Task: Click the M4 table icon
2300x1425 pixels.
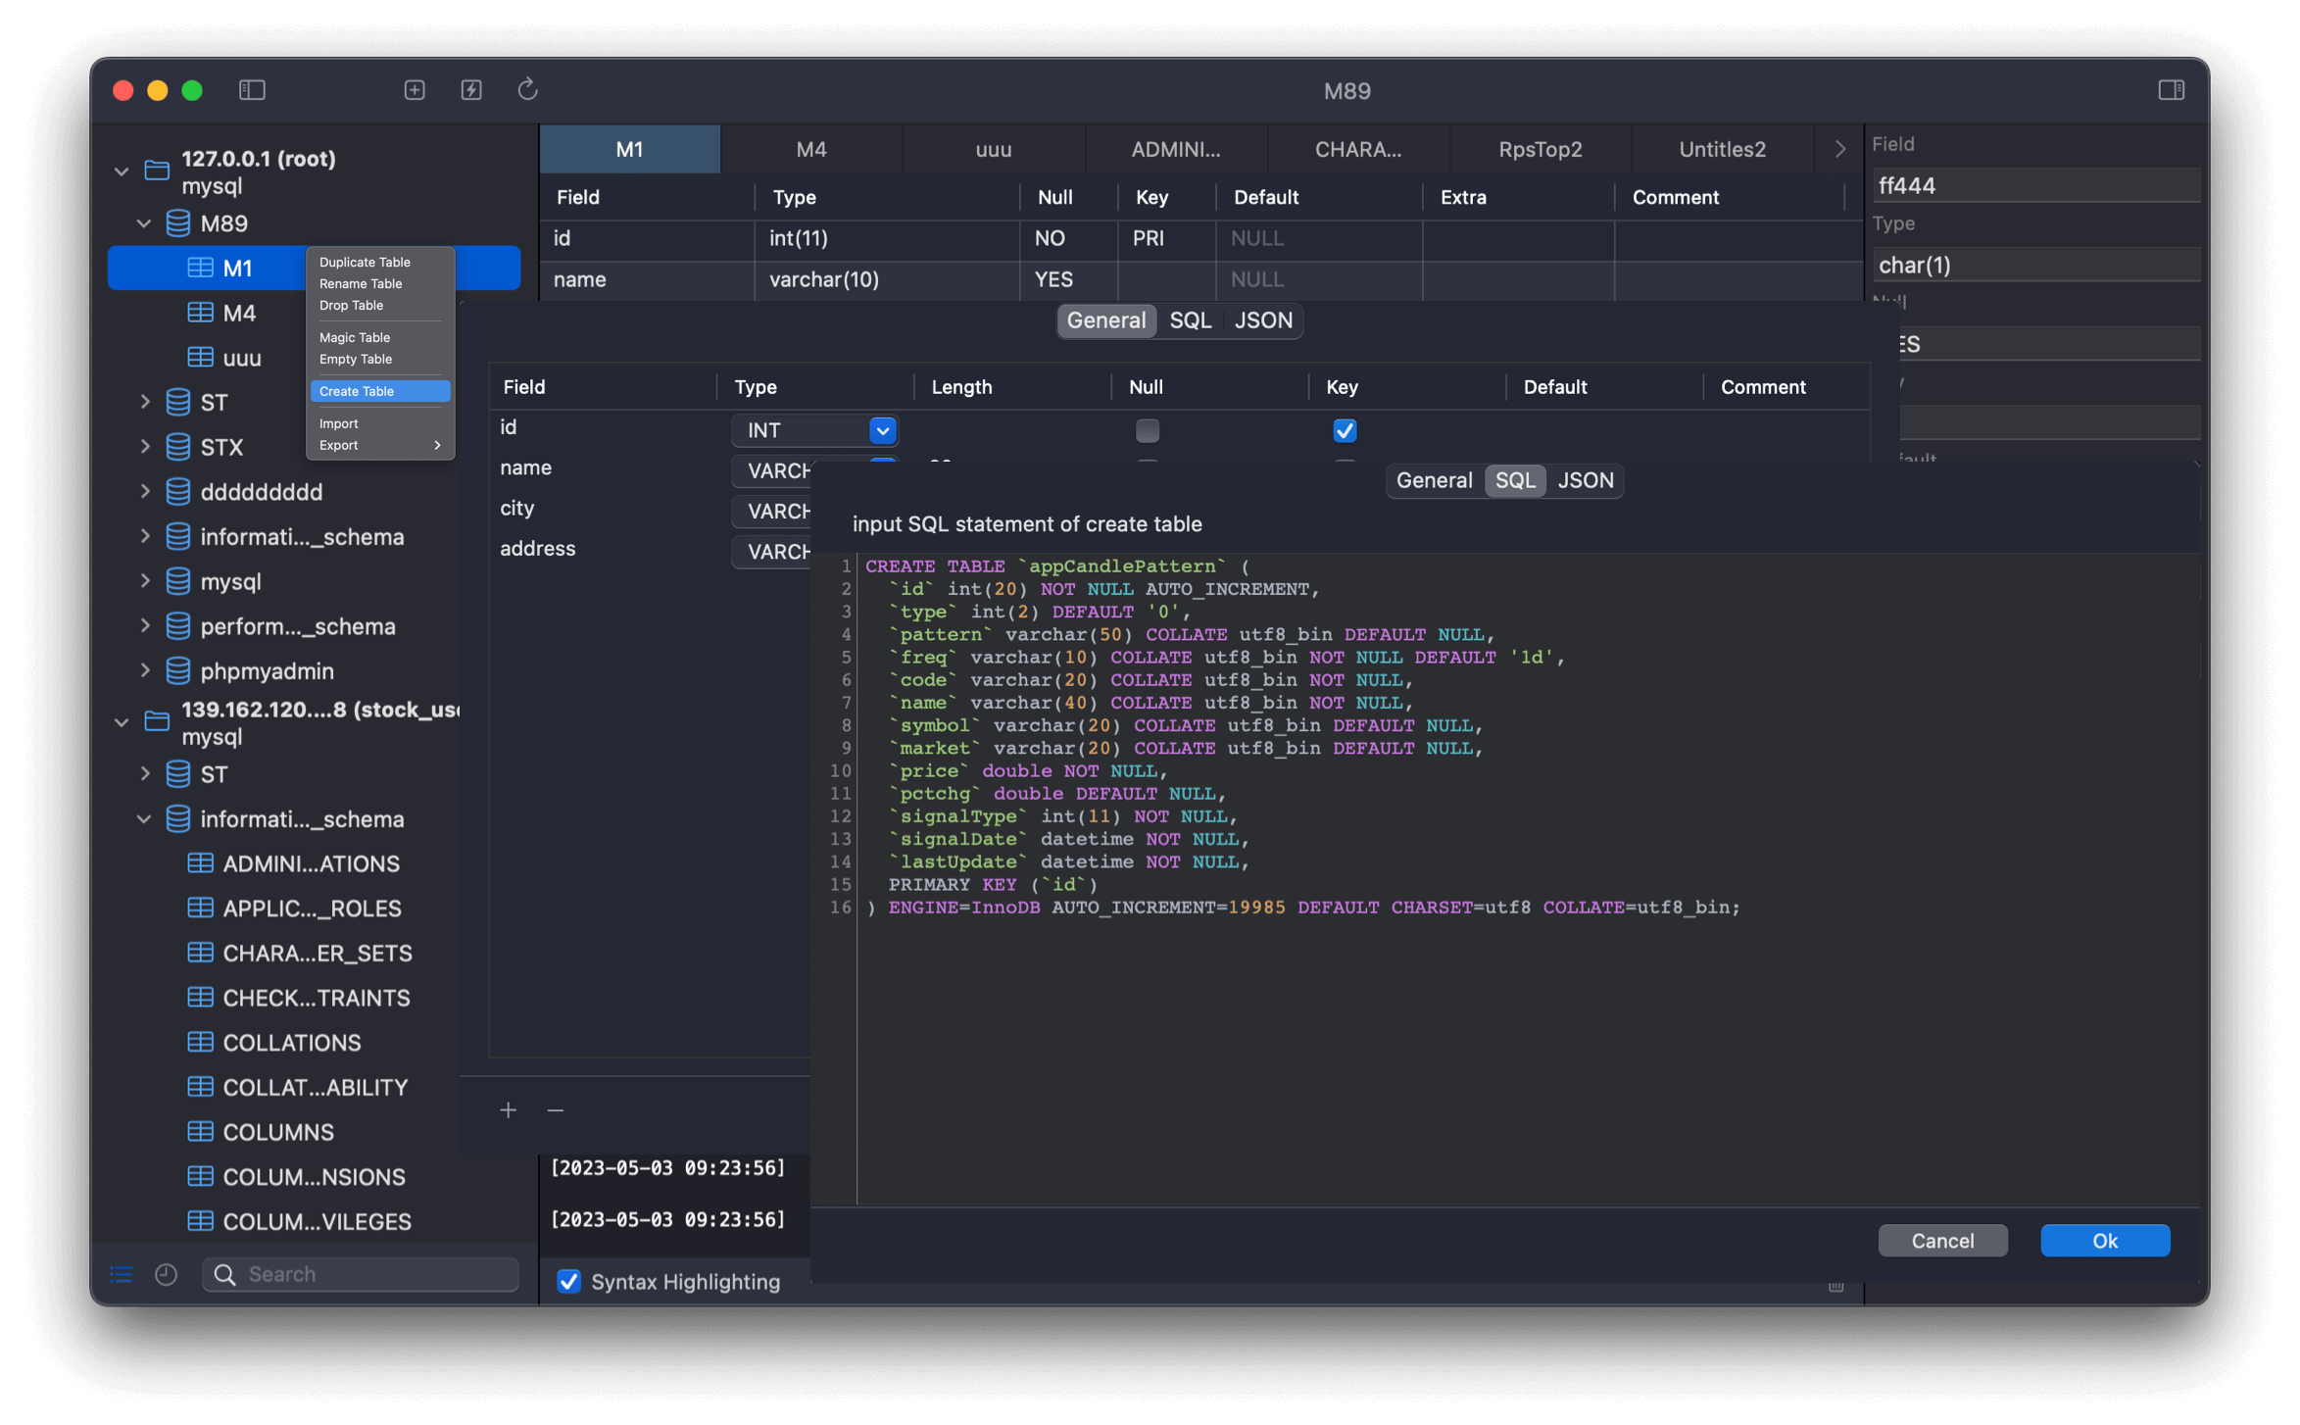Action: click(x=200, y=313)
